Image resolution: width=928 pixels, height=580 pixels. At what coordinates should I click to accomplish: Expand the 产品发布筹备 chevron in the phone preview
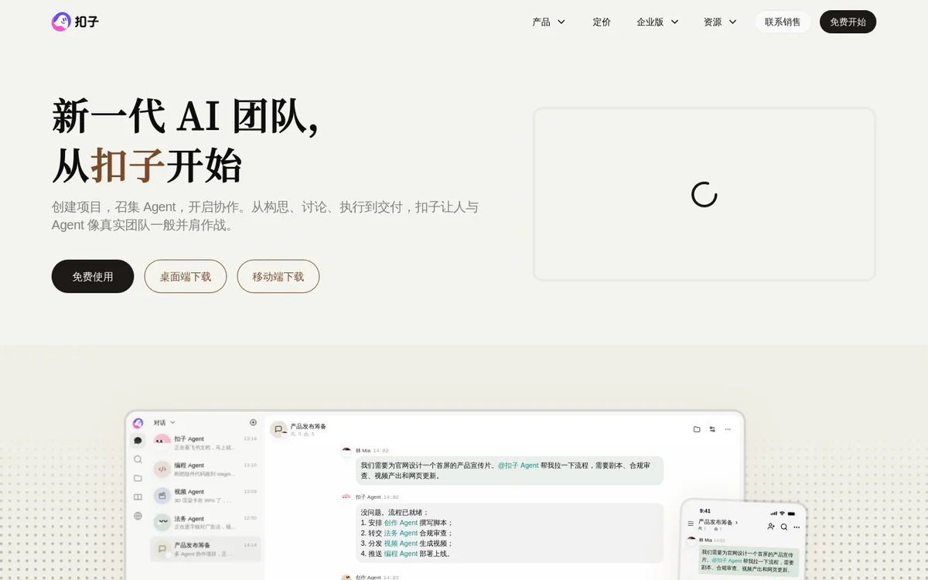click(x=736, y=523)
